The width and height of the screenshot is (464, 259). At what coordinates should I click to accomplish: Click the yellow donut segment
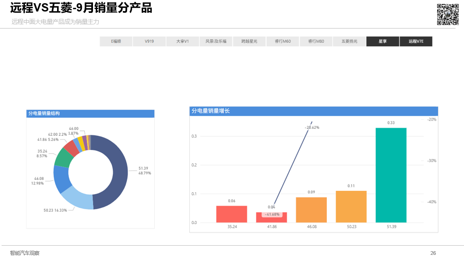(81, 144)
